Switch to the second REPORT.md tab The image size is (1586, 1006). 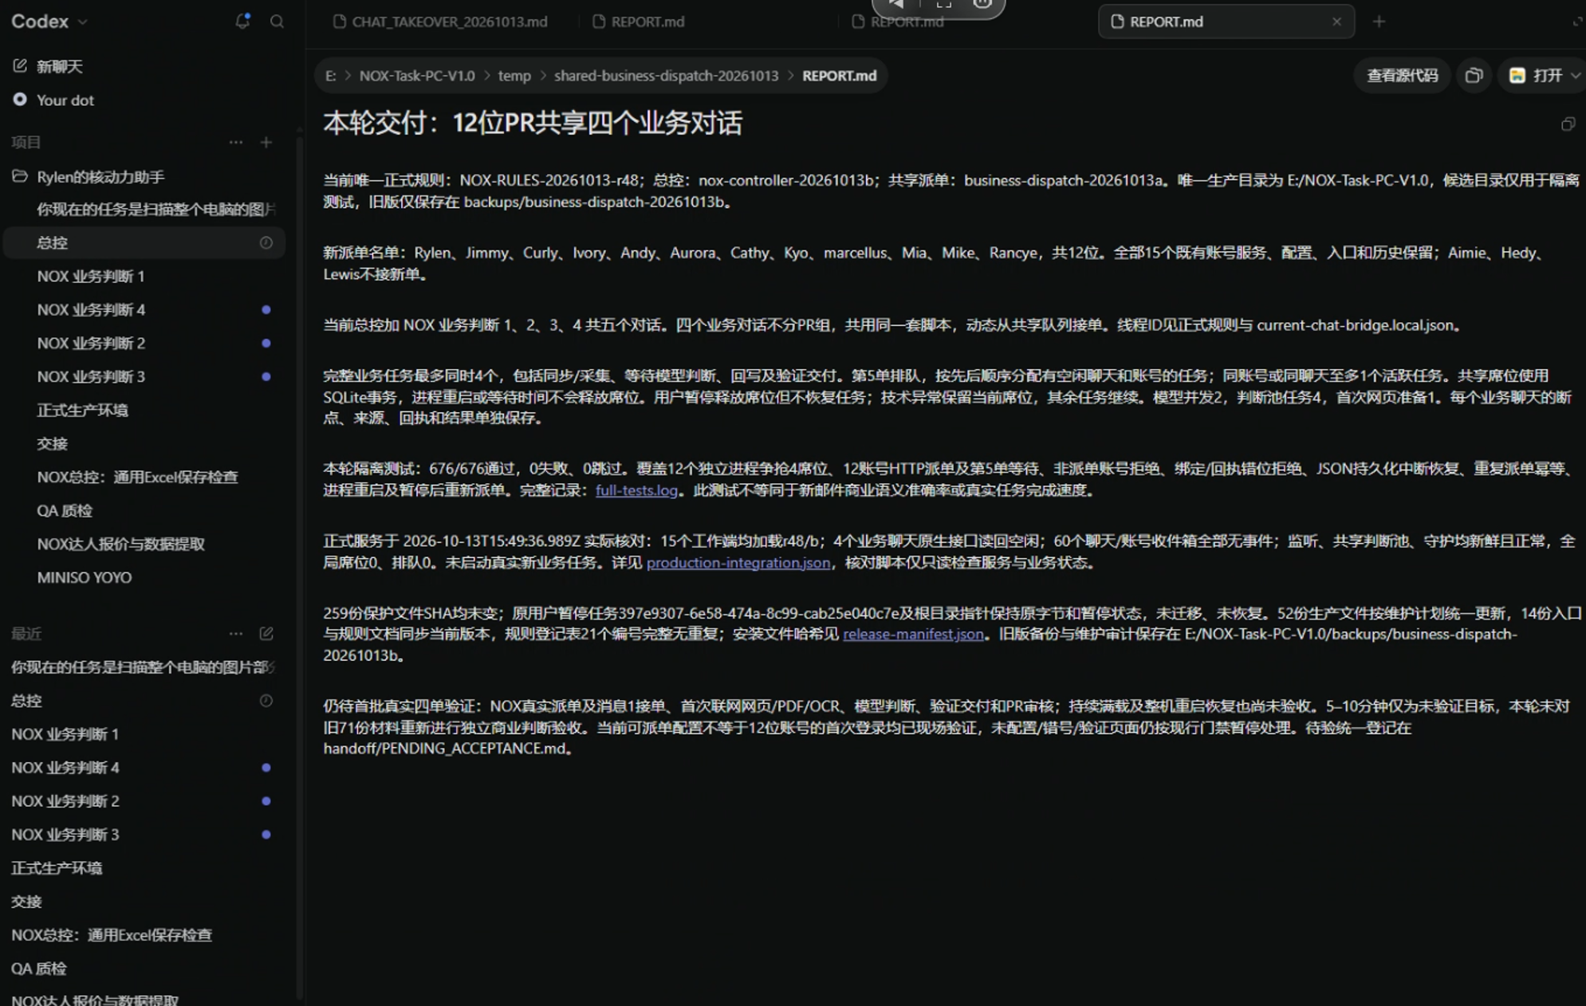click(x=898, y=22)
